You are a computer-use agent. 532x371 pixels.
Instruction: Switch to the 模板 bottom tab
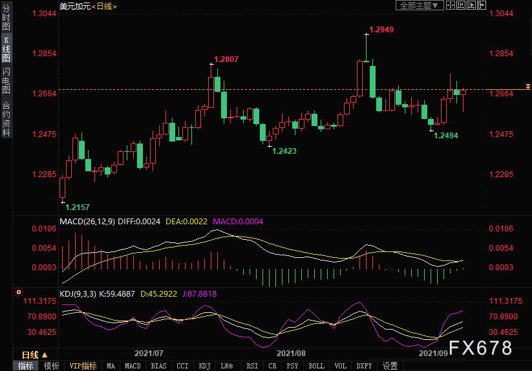[51, 366]
